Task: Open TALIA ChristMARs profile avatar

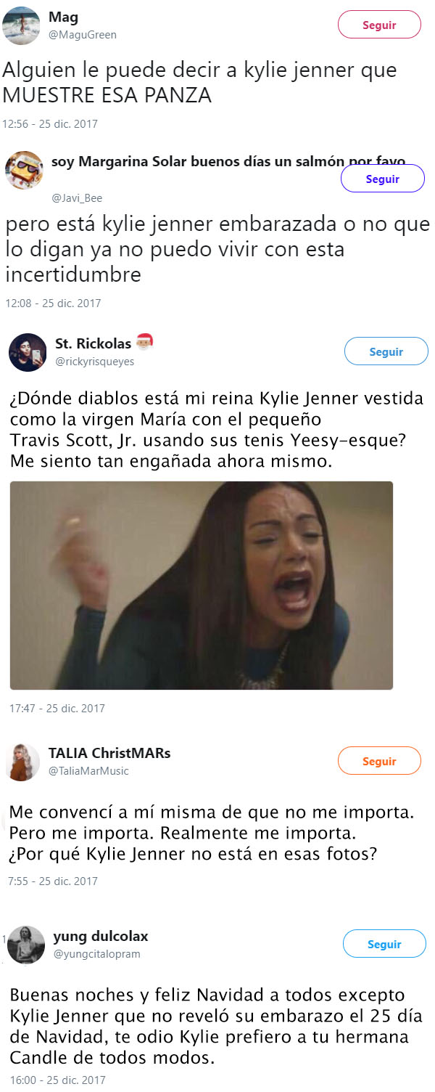Action: pos(22,762)
